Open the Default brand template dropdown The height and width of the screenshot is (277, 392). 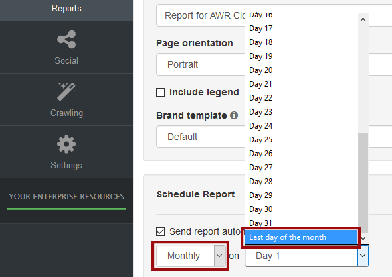click(201, 137)
